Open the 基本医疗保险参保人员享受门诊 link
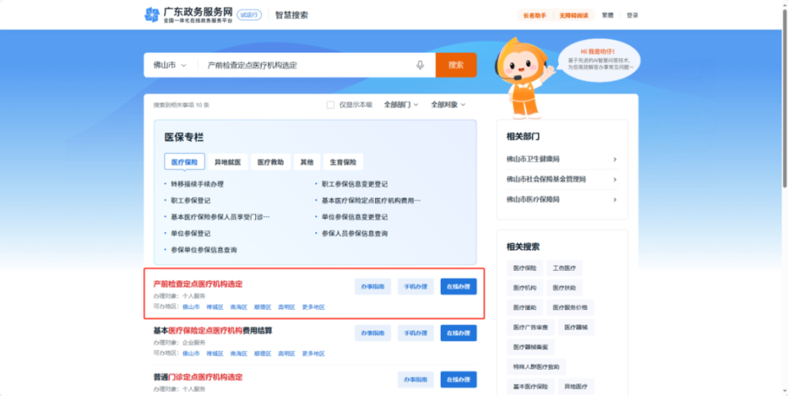The width and height of the screenshot is (788, 396). [x=220, y=216]
